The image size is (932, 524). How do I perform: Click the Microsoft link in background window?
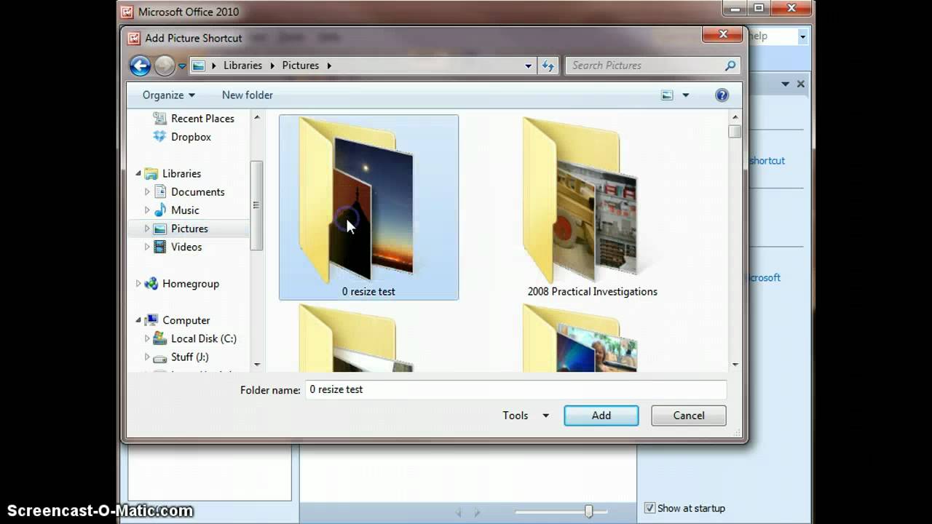tap(763, 277)
